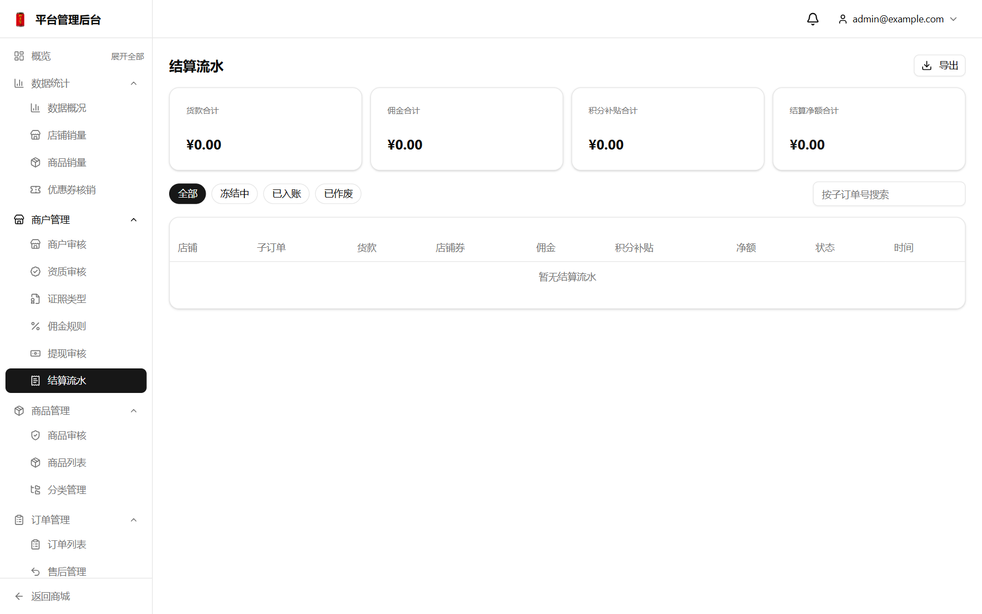The width and height of the screenshot is (982, 614).
Task: Click the 货款合计 summary card
Action: click(266, 129)
